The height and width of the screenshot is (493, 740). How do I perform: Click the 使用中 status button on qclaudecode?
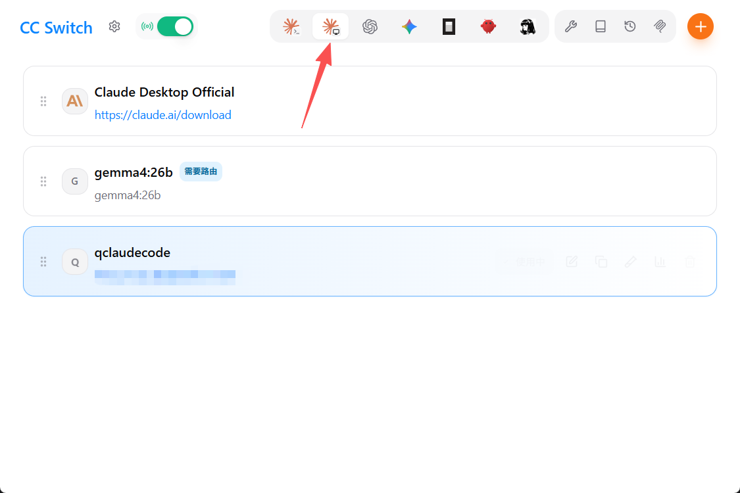click(x=524, y=262)
